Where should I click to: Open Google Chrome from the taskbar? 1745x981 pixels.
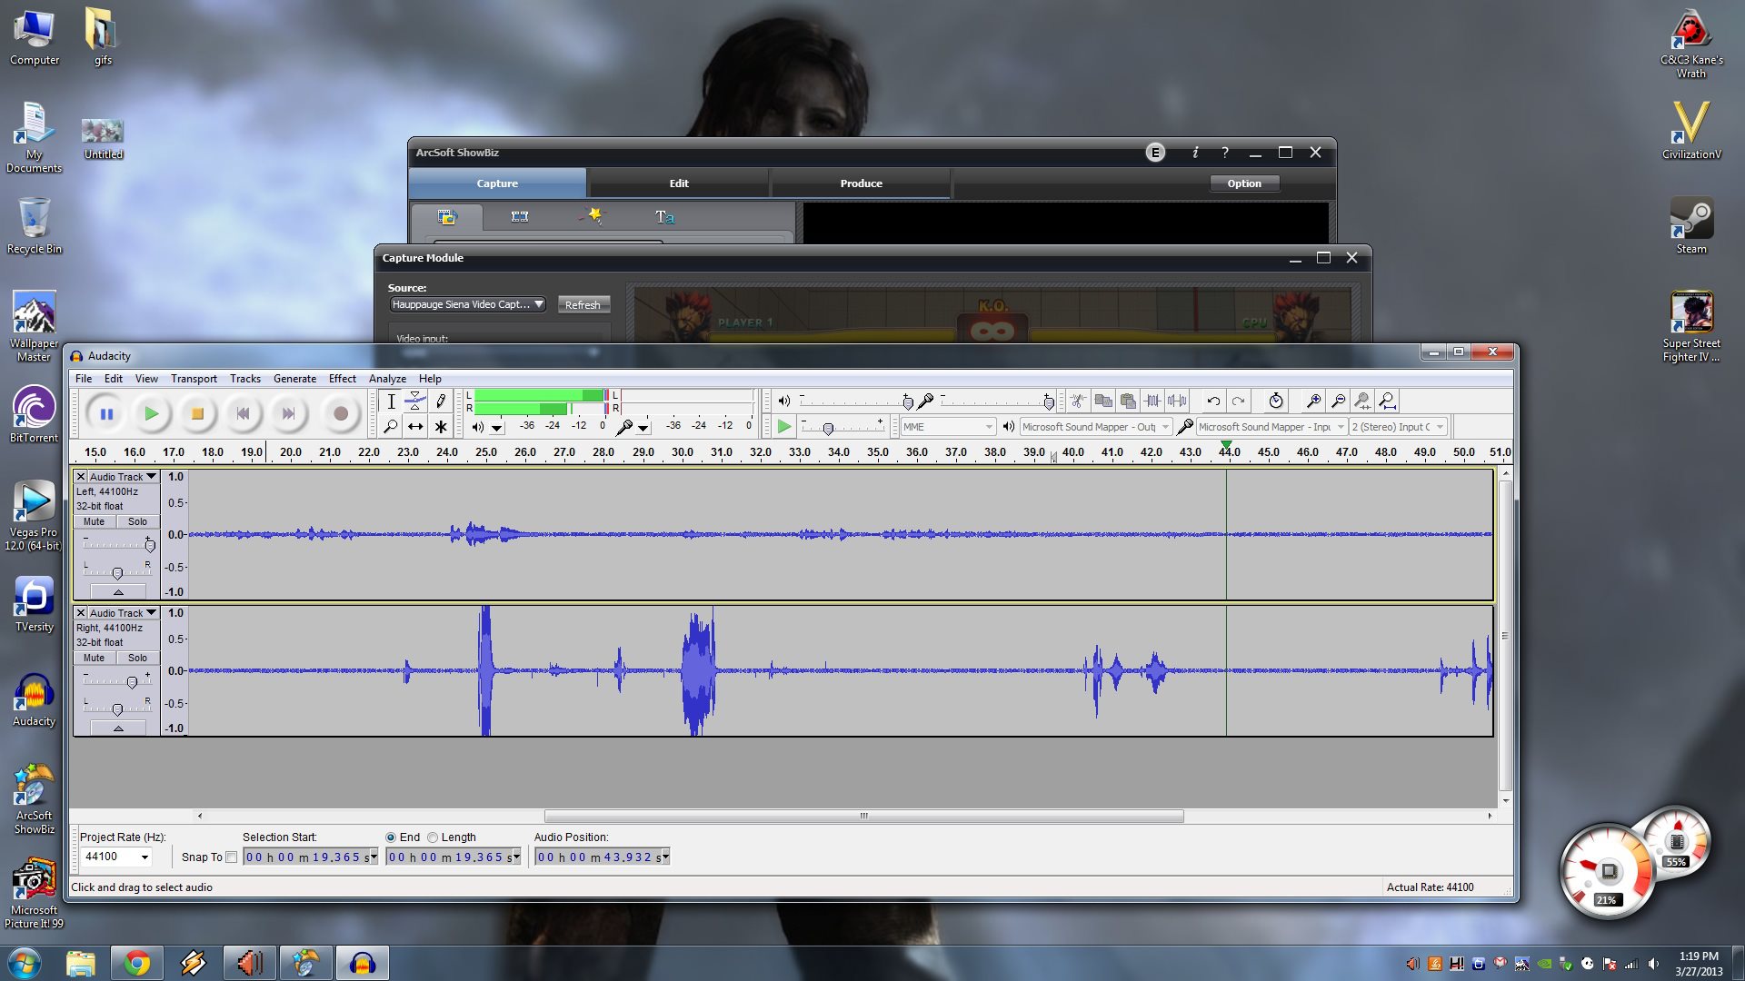(137, 963)
